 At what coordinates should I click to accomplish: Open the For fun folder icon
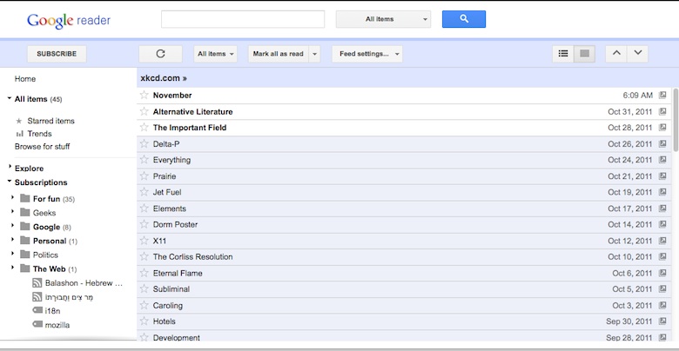(x=25, y=198)
